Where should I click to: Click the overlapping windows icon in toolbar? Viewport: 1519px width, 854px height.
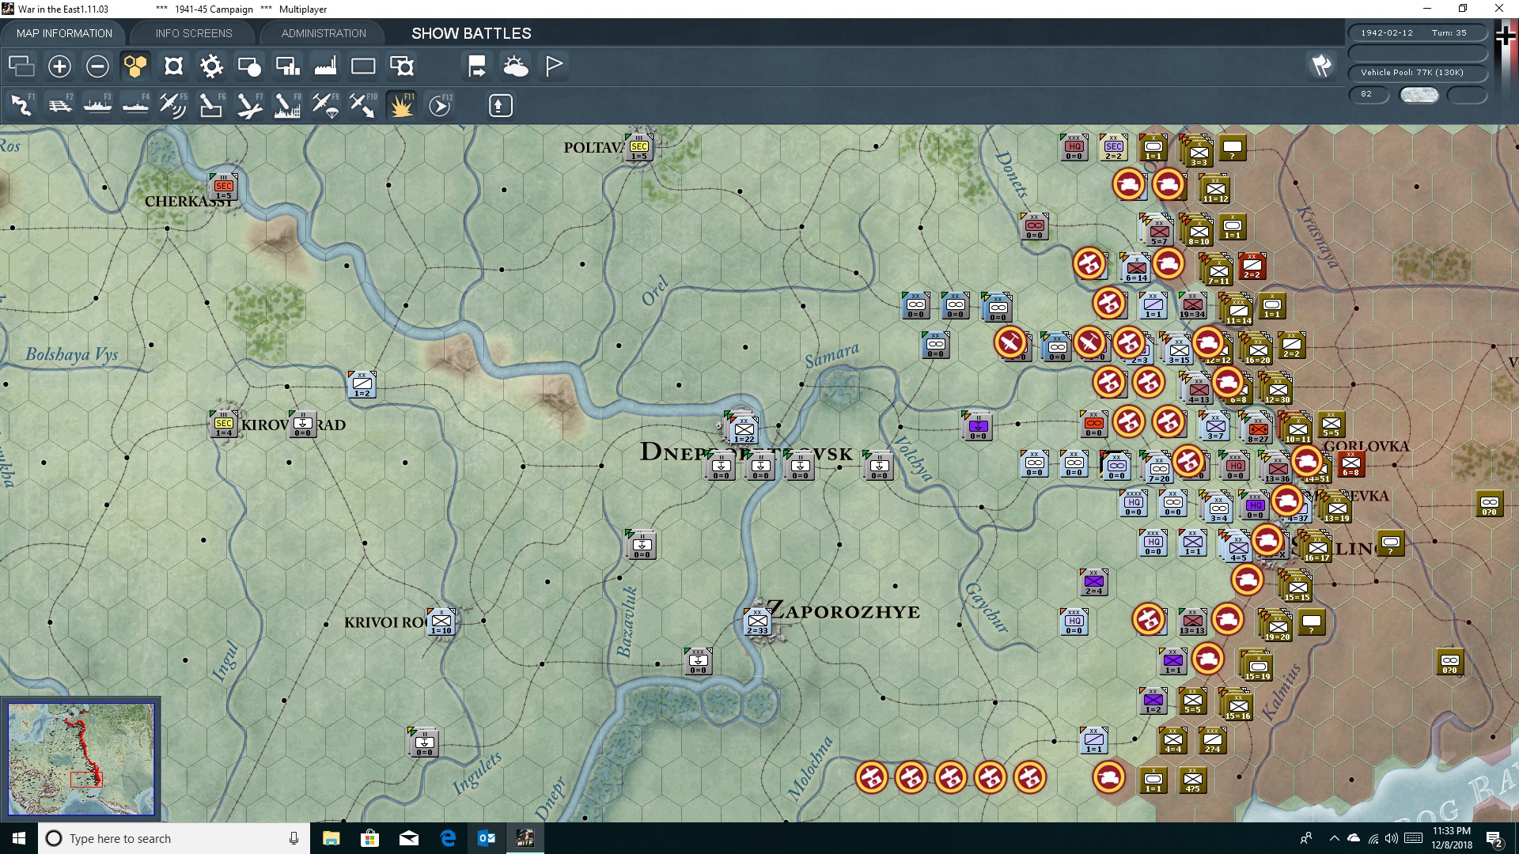pos(21,66)
